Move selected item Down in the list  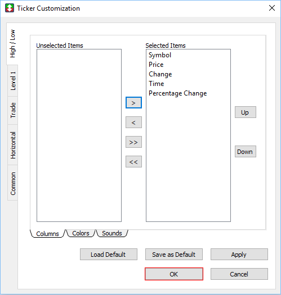245,152
